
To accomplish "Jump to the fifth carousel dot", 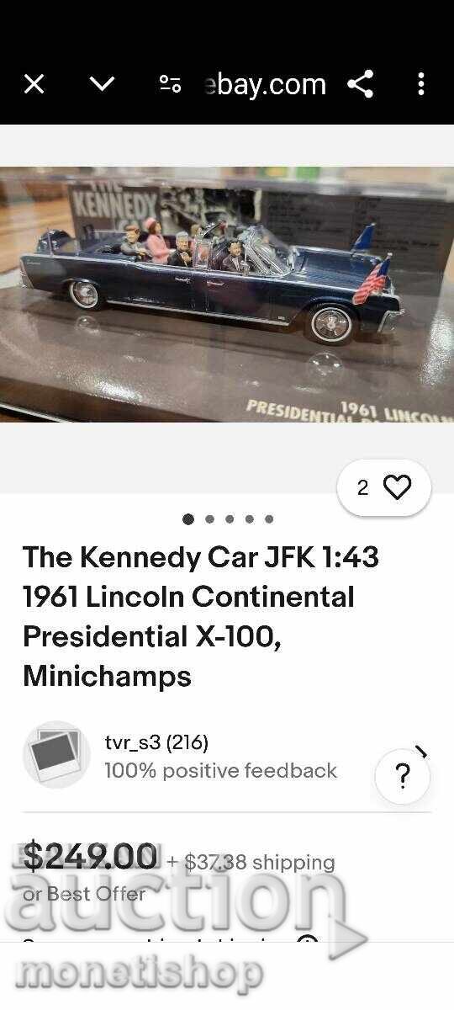I will (269, 519).
